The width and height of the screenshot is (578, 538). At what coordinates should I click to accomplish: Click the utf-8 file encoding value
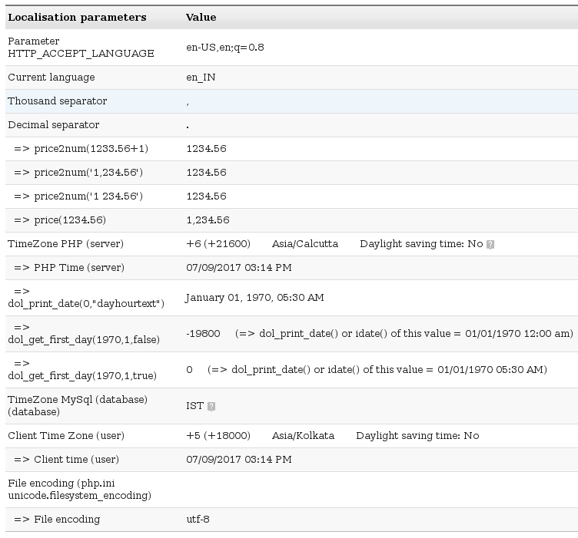coord(198,520)
